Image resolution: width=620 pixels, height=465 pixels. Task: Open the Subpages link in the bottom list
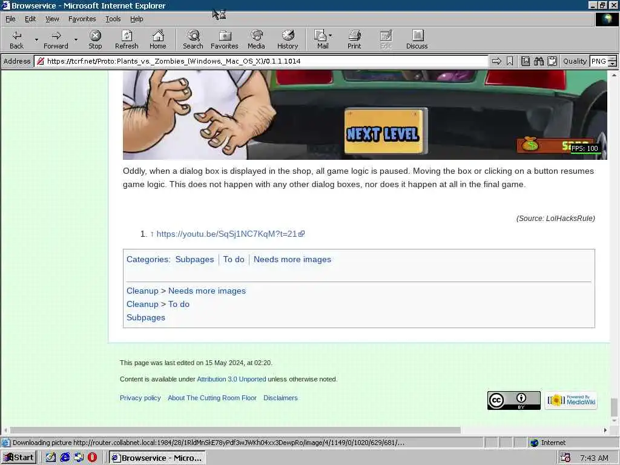[x=146, y=317]
